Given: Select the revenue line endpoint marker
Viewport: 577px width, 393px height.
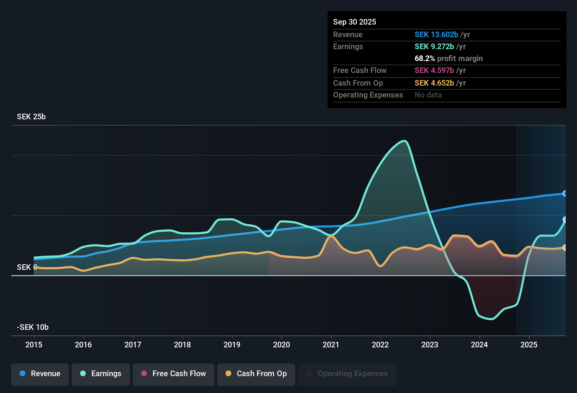Looking at the screenshot, I should (565, 193).
